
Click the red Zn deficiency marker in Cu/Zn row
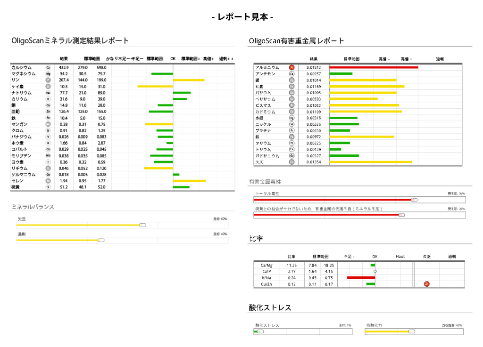(426, 284)
